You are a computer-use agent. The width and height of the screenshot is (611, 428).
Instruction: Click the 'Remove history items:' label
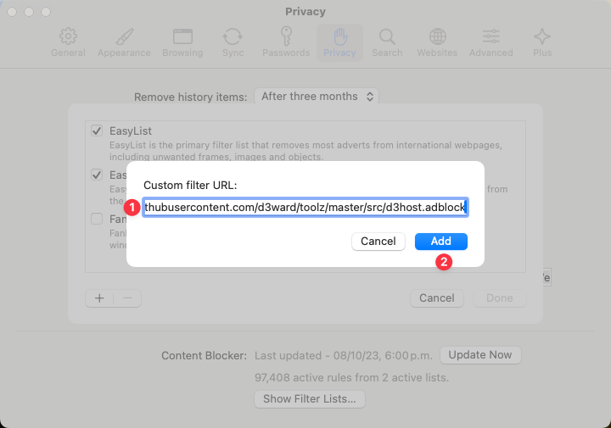(191, 97)
